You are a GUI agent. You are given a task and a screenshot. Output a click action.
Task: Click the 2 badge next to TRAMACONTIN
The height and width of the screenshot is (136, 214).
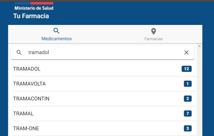[x=188, y=98]
